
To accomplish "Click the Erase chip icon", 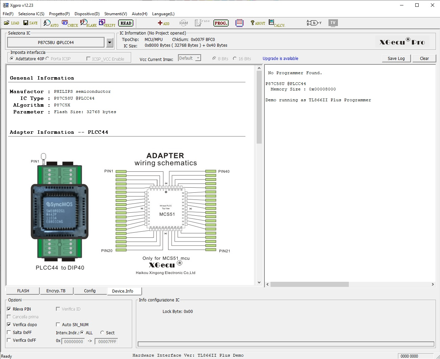I will (202, 23).
